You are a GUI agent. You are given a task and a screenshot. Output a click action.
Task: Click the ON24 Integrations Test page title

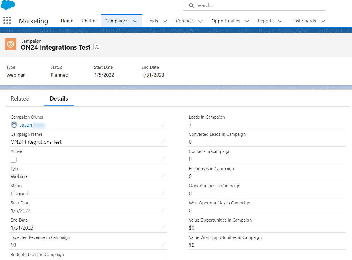56,47
